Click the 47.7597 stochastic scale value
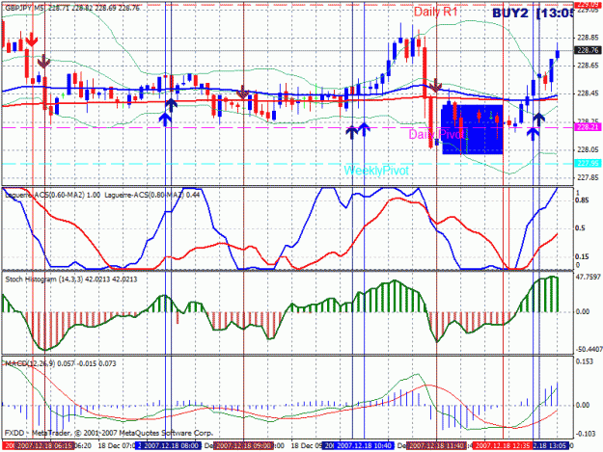 point(588,277)
